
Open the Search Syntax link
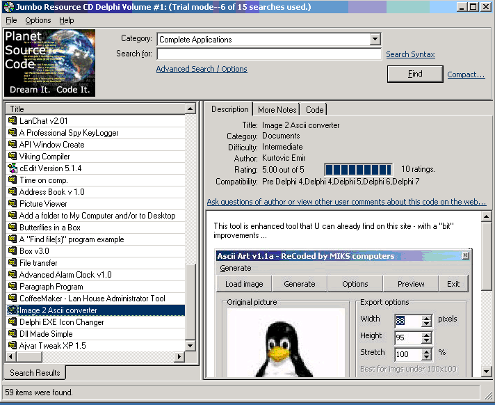pos(410,54)
